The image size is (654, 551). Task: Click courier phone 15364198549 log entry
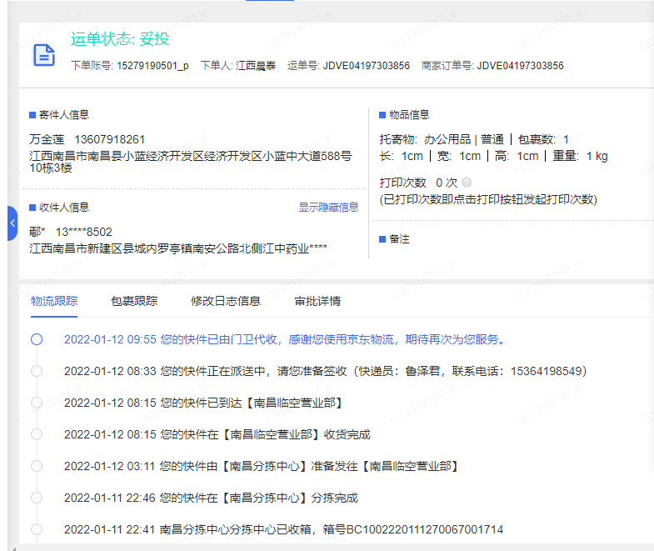pos(325,371)
